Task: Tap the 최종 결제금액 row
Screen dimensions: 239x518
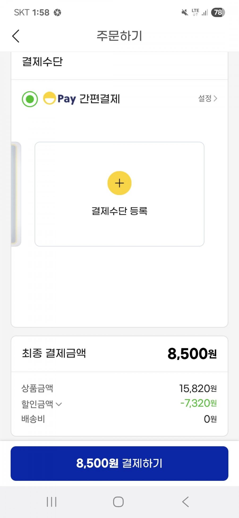Action: 119,354
